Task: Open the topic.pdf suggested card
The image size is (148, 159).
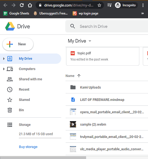Action: pos(103,56)
